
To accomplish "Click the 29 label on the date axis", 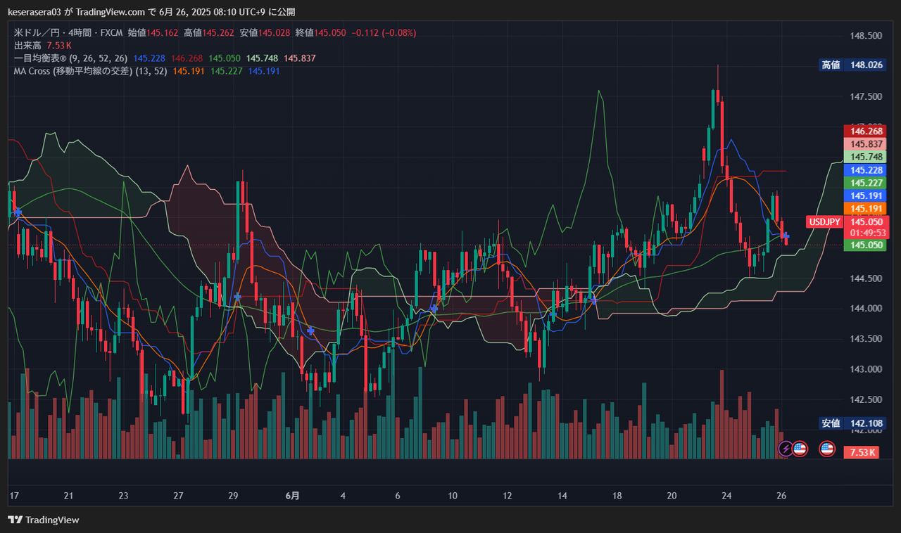I will (x=233, y=496).
